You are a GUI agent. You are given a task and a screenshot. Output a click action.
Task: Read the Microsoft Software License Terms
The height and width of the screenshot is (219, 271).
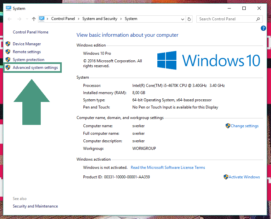pyautogui.click(x=168, y=168)
